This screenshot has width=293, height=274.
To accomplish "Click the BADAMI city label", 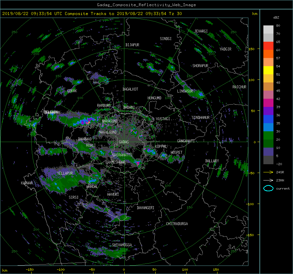I will [129, 108].
